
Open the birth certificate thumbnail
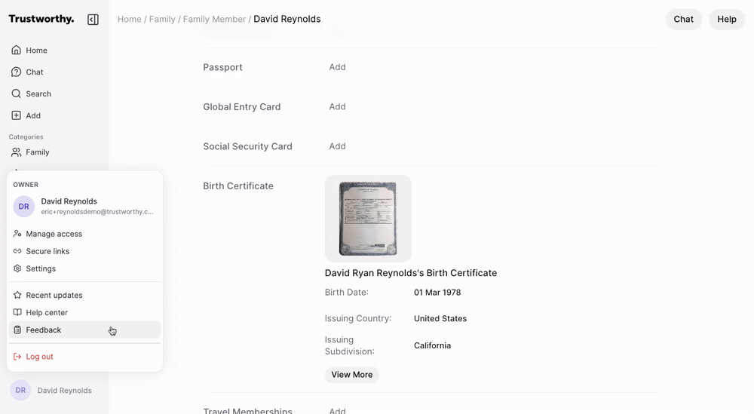click(368, 219)
